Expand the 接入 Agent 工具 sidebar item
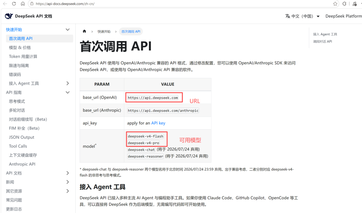The image size is (362, 213). coord(68,83)
